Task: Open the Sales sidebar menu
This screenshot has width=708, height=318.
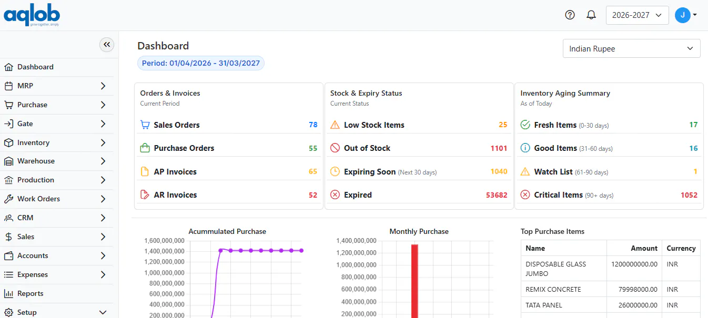Action: coord(56,237)
